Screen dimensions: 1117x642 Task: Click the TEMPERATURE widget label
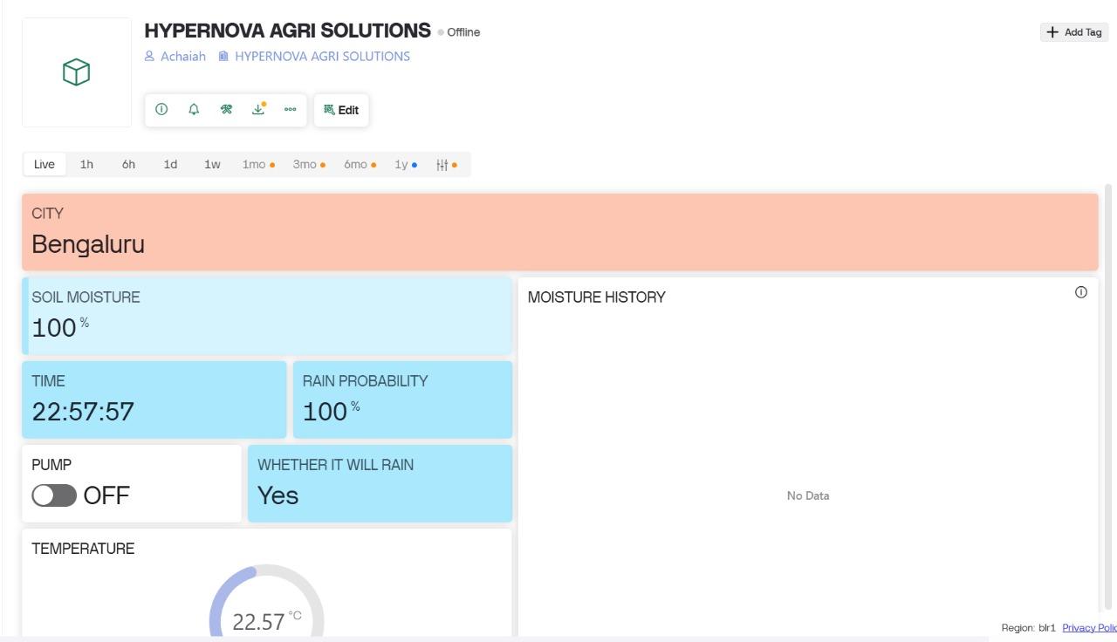point(83,549)
